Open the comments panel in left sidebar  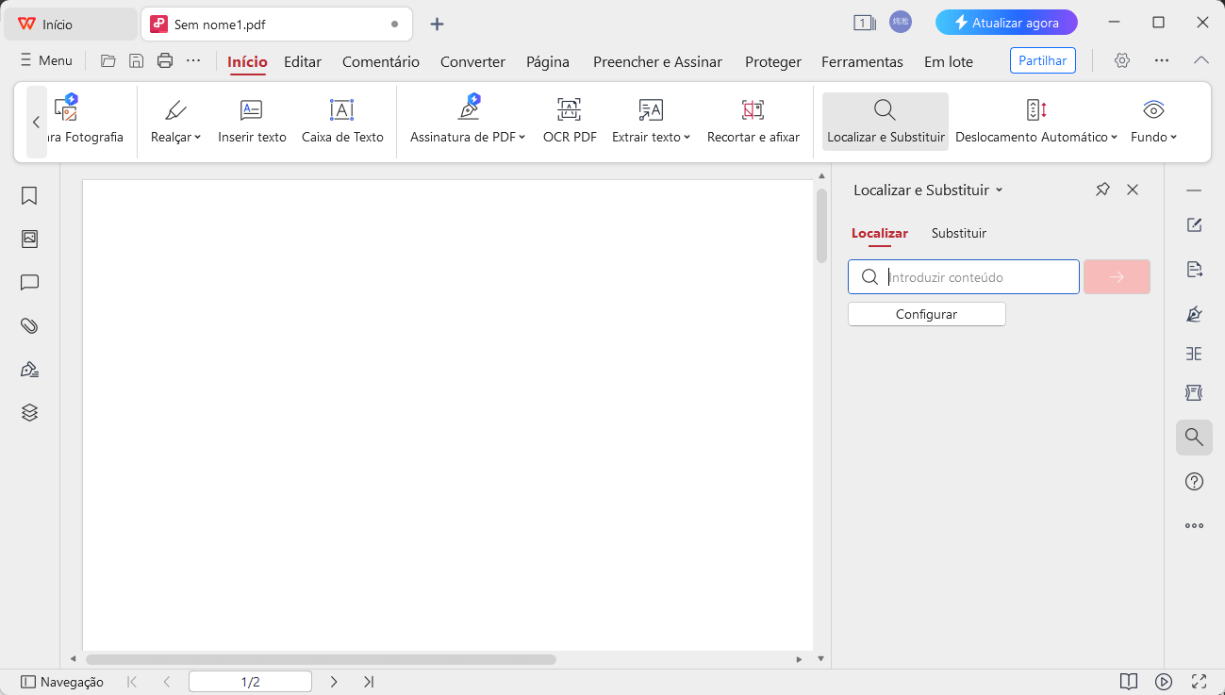(x=29, y=282)
